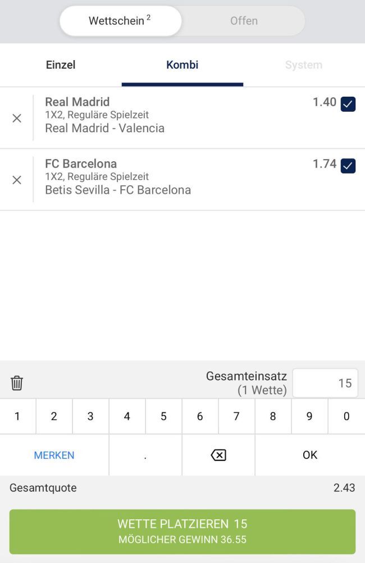The image size is (365, 563).
Task: Remove the Real Madrid bet with X
Action: click(17, 118)
